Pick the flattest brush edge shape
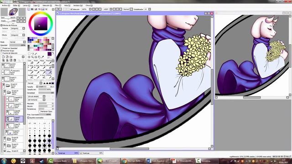Viewport: 292px width, 164px height. [52, 83]
